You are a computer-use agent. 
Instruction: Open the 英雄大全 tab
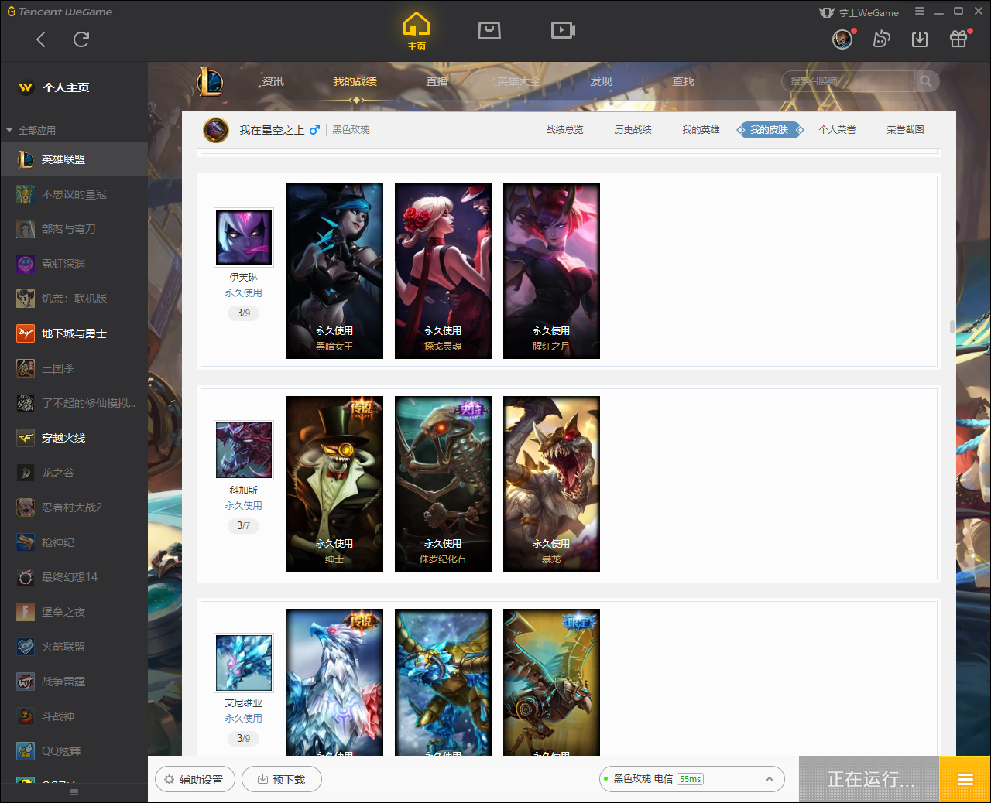(519, 81)
